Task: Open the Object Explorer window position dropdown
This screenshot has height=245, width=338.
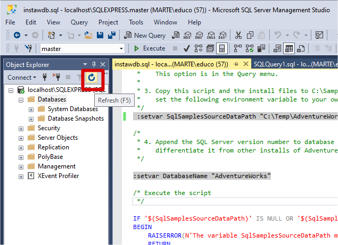Action: click(x=85, y=64)
